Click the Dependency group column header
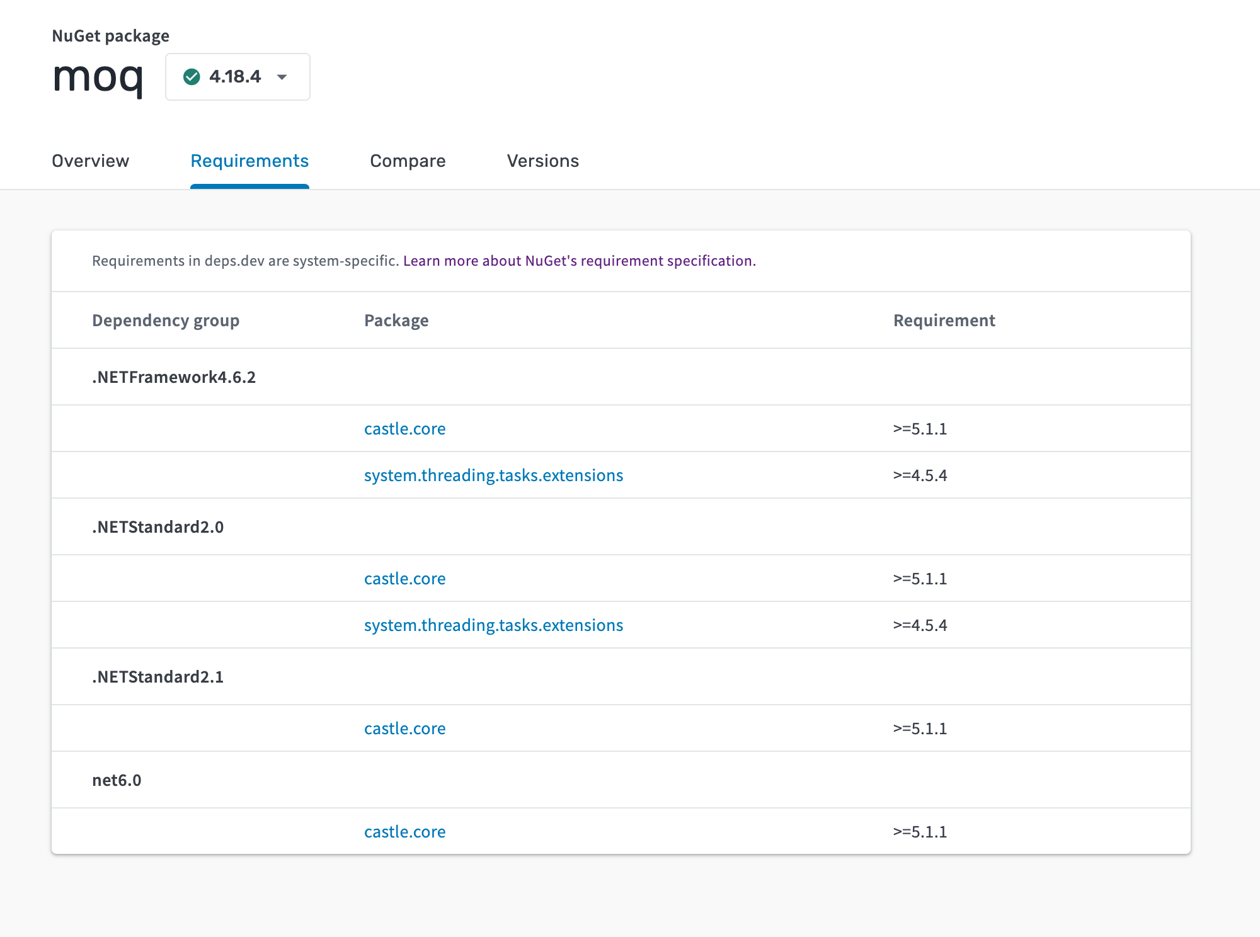The height and width of the screenshot is (937, 1260). 166,321
